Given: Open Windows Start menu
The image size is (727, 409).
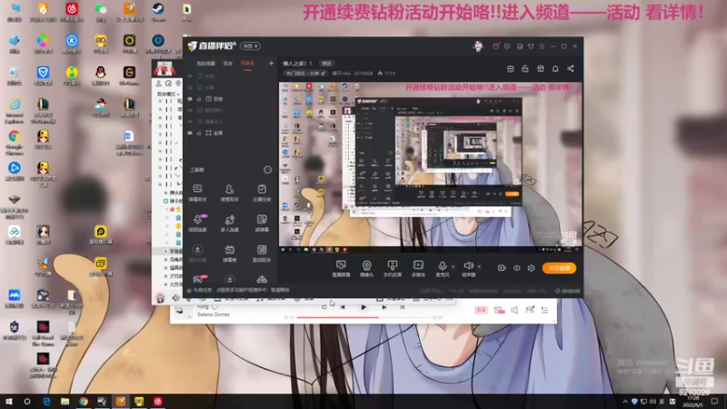Looking at the screenshot, I should click(x=9, y=401).
